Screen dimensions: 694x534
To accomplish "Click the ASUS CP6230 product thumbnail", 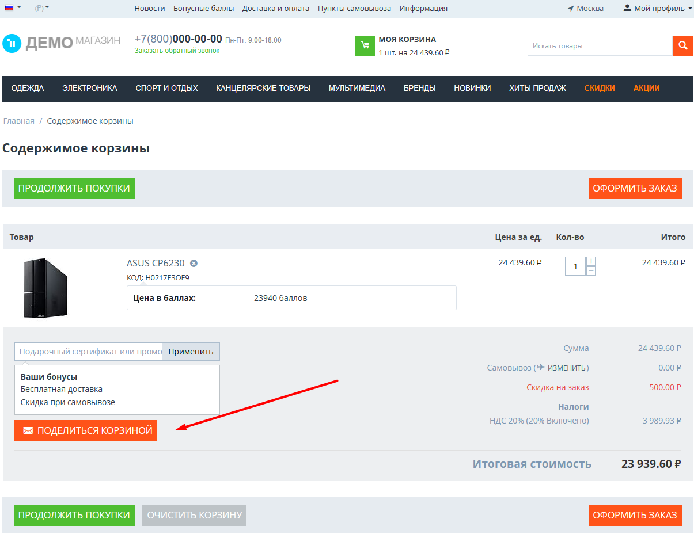I will (45, 288).
